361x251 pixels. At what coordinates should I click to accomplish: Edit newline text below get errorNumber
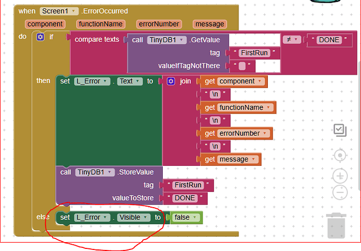(215, 147)
